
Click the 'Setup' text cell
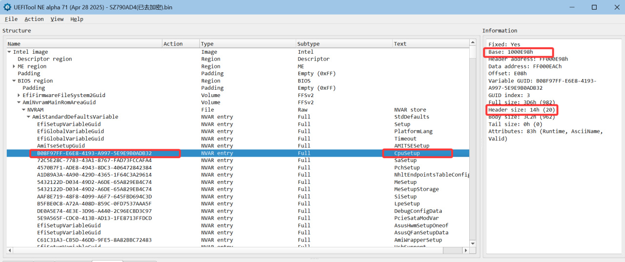click(x=402, y=124)
